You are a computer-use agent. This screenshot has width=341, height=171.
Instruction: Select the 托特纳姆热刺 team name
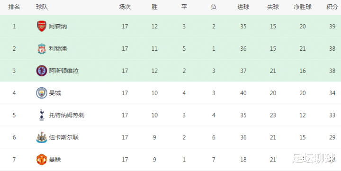coord(67,115)
